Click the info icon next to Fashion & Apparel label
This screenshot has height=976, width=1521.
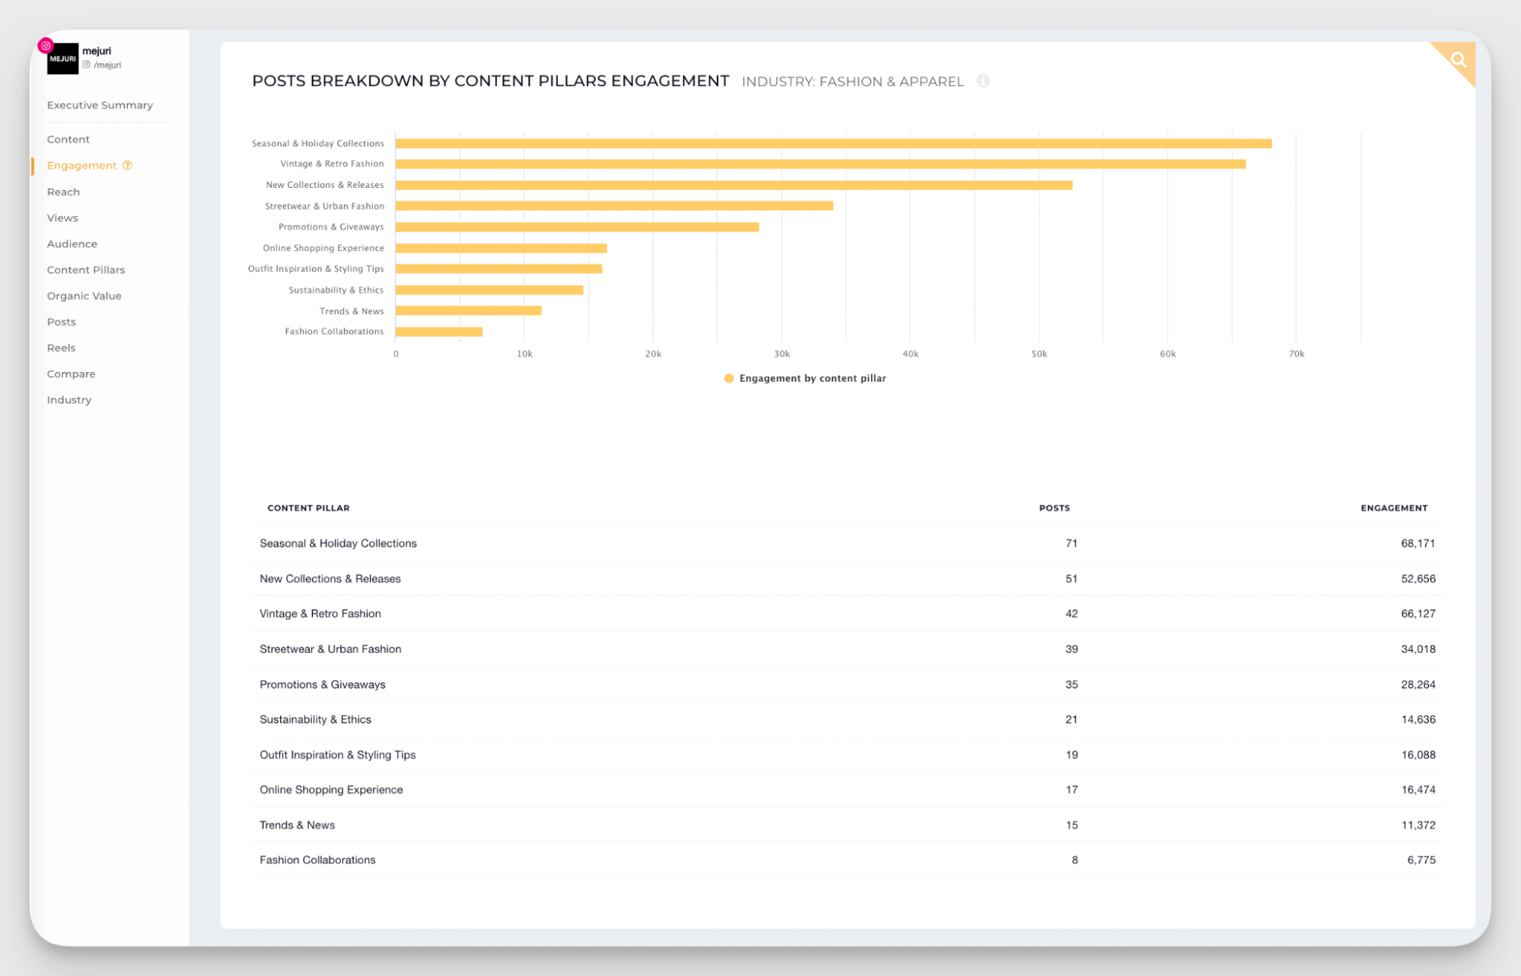coord(983,81)
